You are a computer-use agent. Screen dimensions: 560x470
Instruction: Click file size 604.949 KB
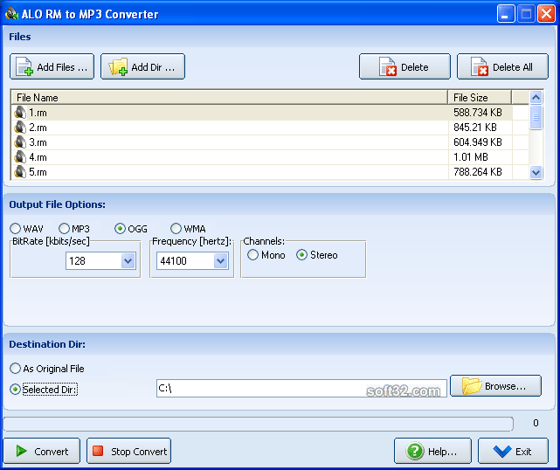tap(478, 142)
